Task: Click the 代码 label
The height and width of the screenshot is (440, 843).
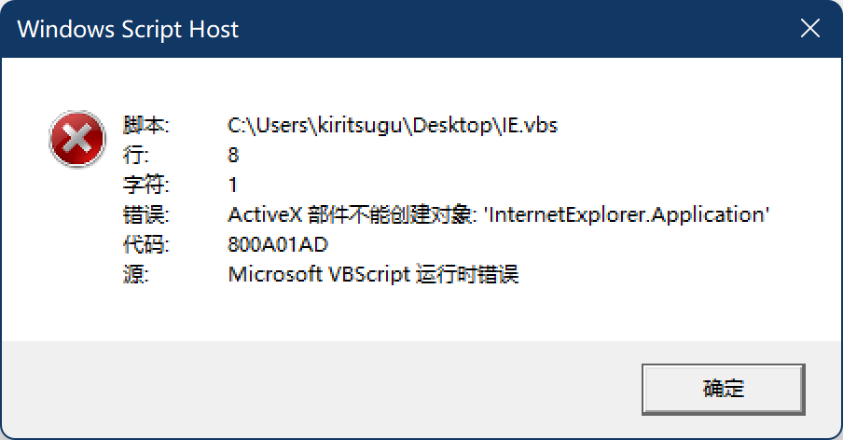Action: pos(144,244)
